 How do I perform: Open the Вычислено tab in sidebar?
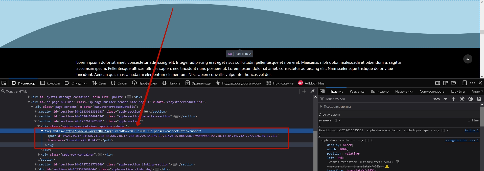coord(380,91)
